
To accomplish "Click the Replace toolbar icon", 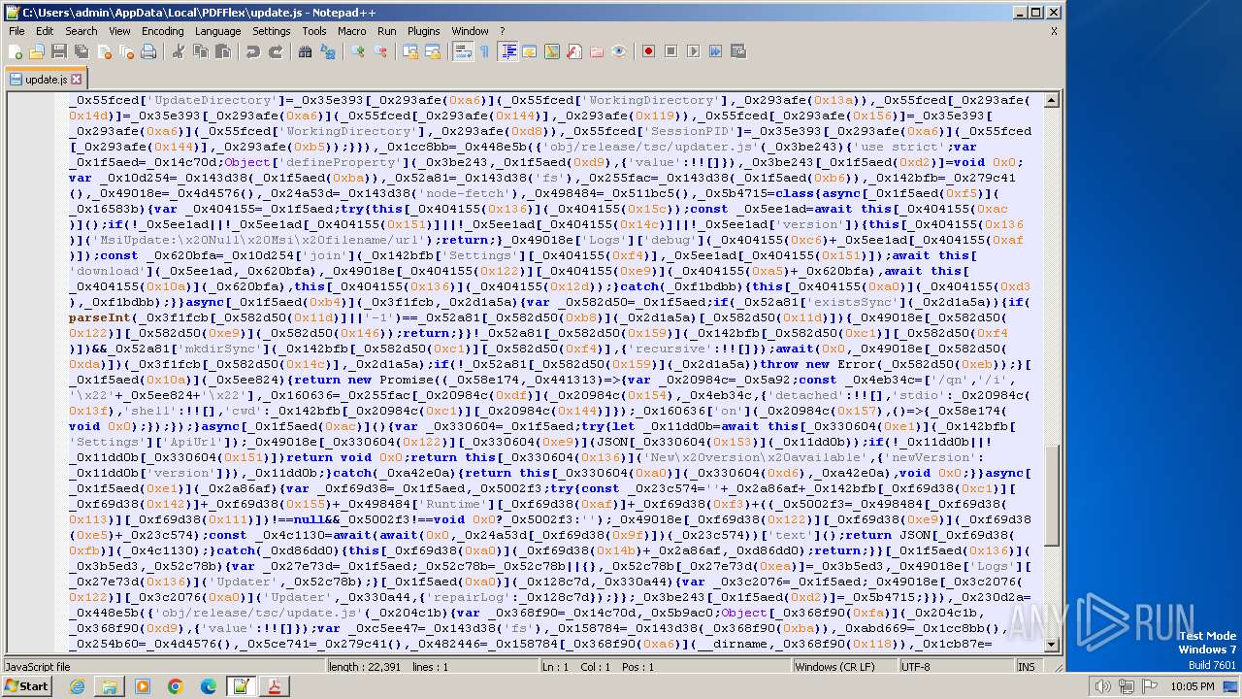I will coord(328,51).
